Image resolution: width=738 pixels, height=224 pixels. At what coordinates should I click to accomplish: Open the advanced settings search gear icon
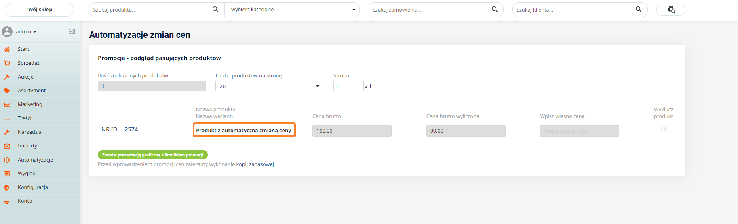click(671, 10)
